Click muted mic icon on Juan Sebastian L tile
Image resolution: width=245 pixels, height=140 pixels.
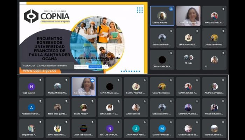coord(93,122)
